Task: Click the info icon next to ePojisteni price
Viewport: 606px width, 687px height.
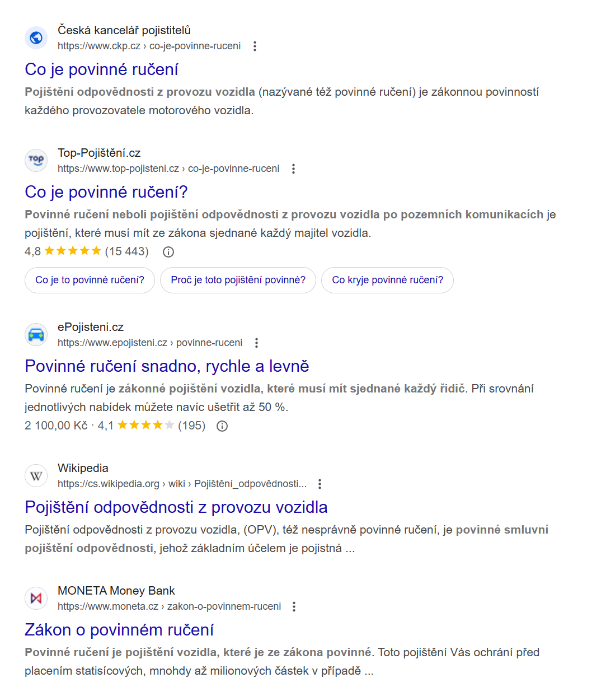Action: (222, 426)
